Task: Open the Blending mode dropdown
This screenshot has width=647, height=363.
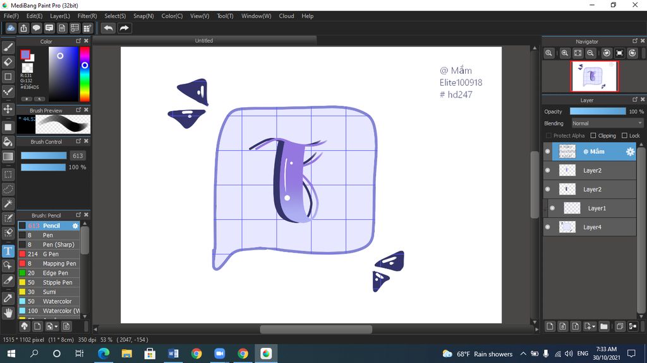Action: [x=607, y=124]
